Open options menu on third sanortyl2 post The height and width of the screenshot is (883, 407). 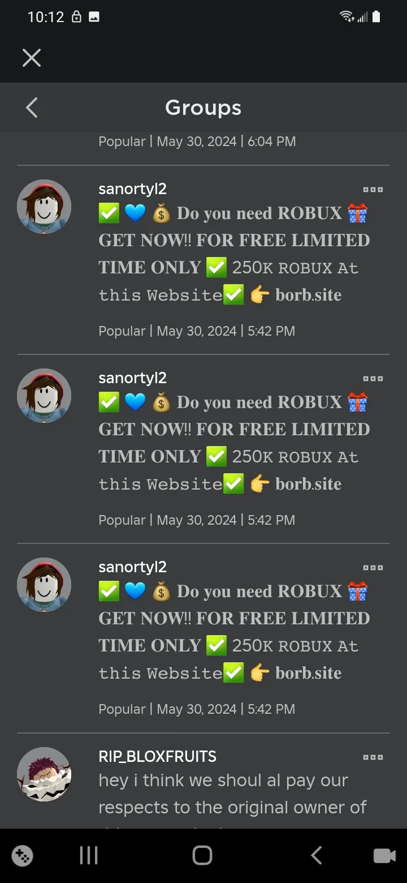click(373, 568)
